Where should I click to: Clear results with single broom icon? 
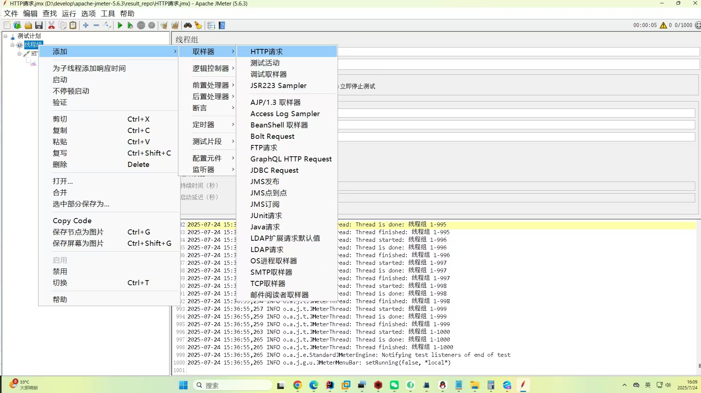point(164,25)
